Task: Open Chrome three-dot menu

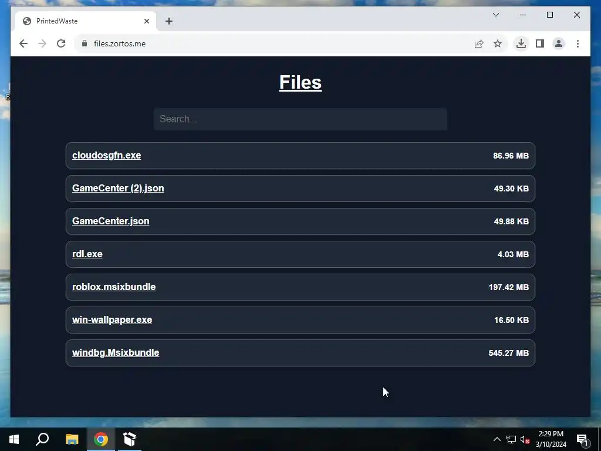Action: 578,43
